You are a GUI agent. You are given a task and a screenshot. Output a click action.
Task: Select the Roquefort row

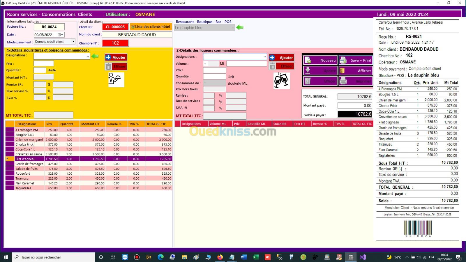tap(89, 174)
